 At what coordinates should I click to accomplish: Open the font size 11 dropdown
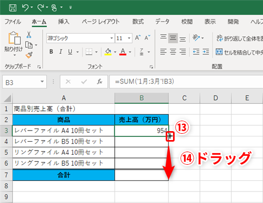(129, 38)
